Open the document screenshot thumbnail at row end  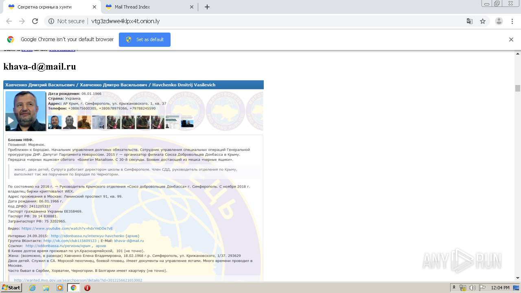(x=187, y=122)
